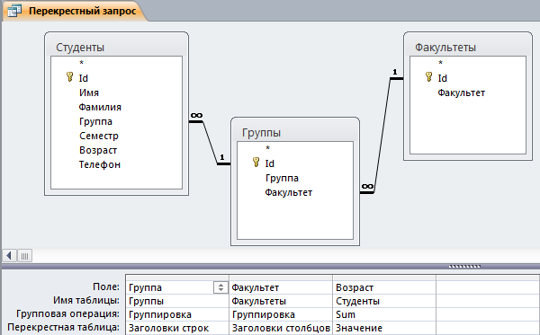Click the empty Поле cell in fourth column
540x335 pixels.
coord(488,287)
